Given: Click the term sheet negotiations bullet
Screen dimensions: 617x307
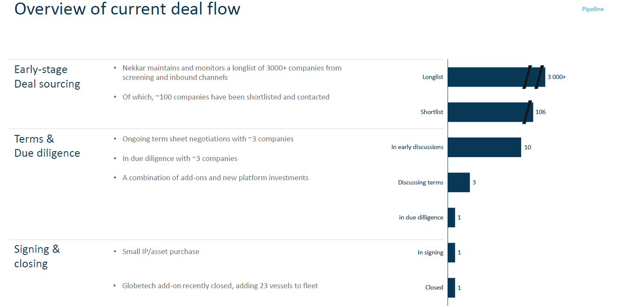Looking at the screenshot, I should 208,139.
